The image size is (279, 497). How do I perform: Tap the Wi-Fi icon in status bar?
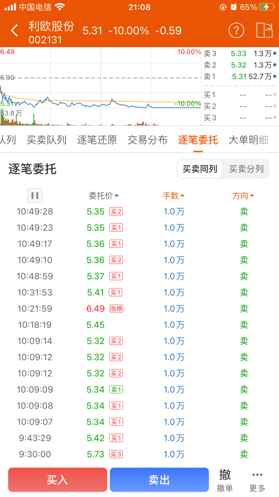(x=60, y=7)
